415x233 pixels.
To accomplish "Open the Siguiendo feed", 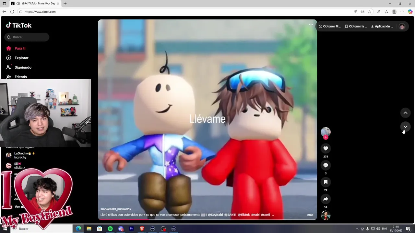I will click(19, 67).
